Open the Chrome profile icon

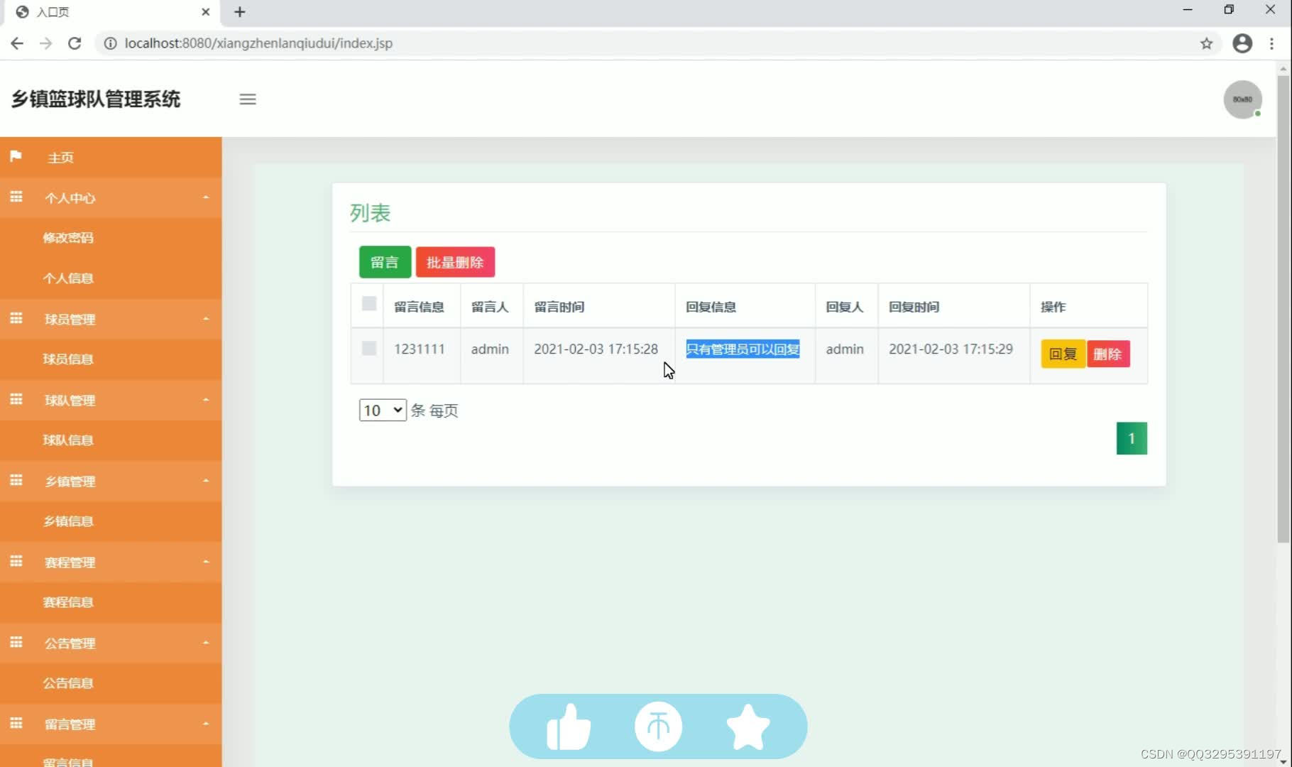tap(1242, 43)
